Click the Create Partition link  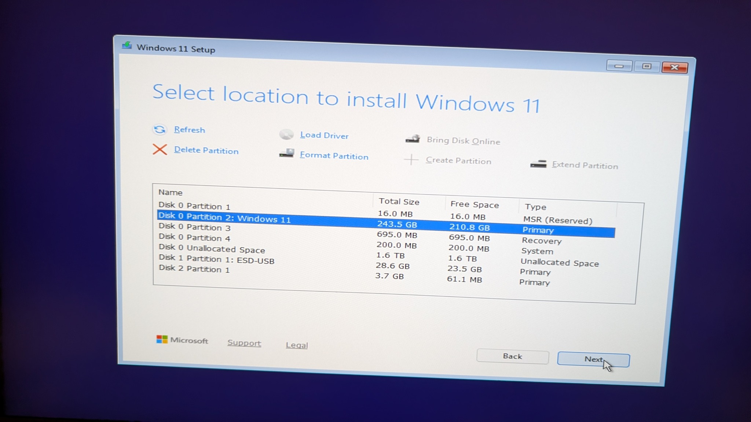[458, 160]
